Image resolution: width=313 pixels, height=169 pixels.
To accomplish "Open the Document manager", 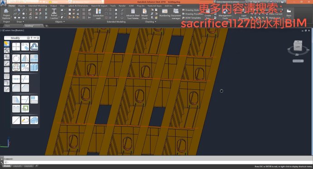I will click(x=176, y=14).
